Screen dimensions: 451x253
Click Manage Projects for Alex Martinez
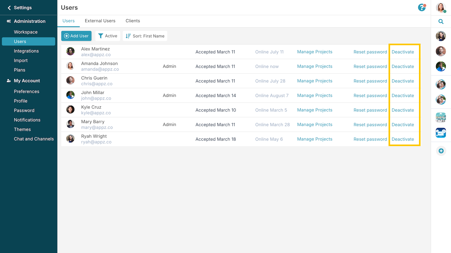point(315,52)
